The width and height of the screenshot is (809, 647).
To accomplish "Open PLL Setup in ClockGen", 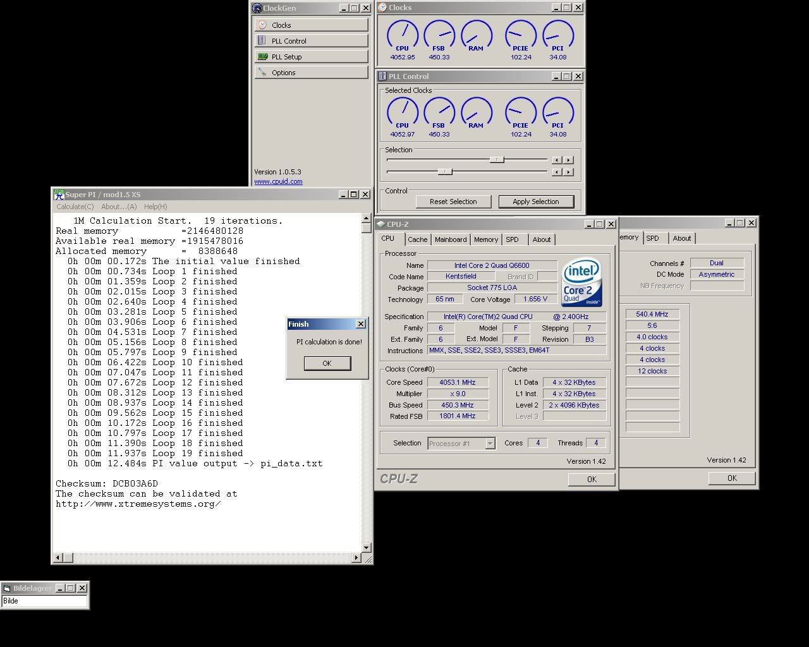I will (x=311, y=56).
